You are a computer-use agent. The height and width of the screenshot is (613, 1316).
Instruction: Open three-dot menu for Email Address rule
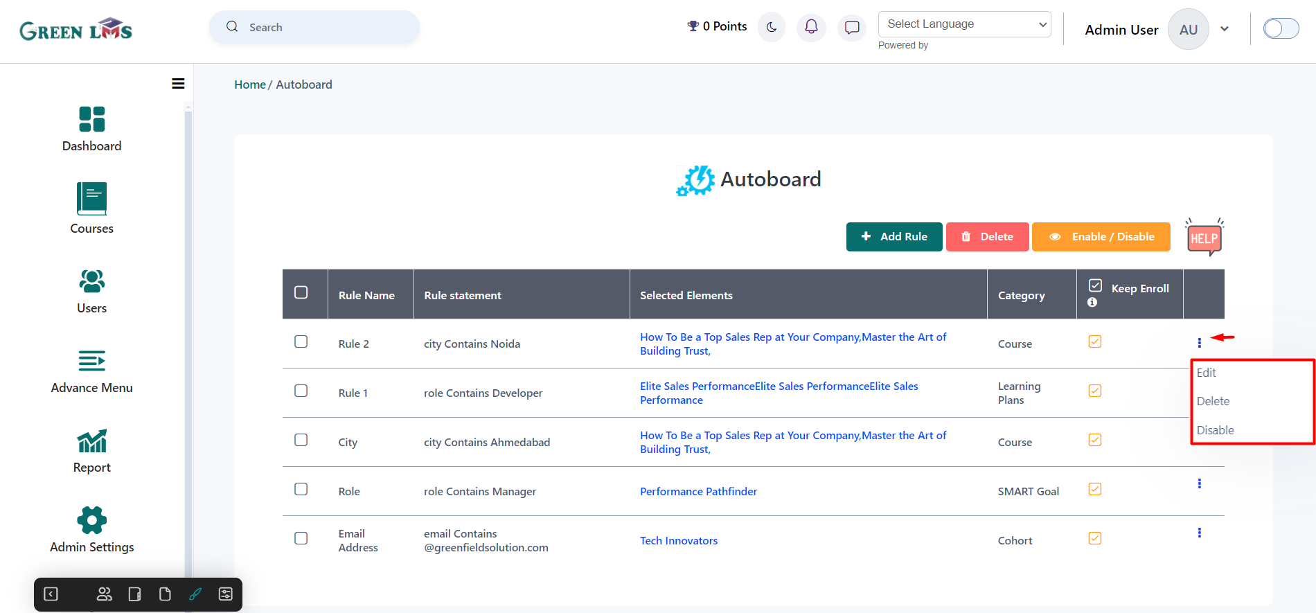(x=1199, y=533)
